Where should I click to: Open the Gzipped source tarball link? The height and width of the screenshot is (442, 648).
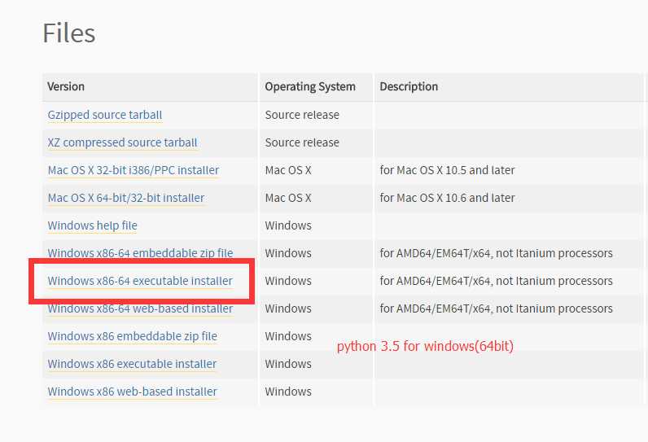click(105, 115)
